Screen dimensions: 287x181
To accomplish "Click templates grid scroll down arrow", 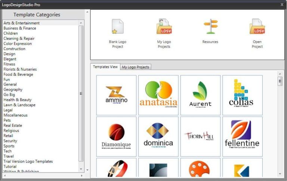I will tap(280, 174).
